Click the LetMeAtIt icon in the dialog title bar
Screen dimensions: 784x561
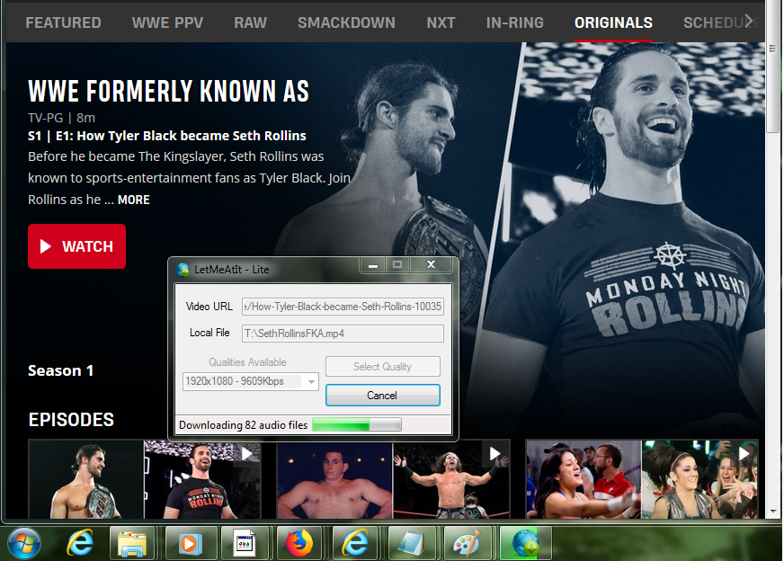[183, 269]
